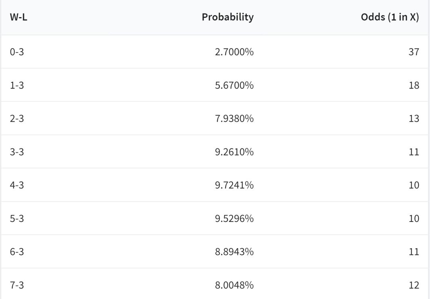Image resolution: width=430 pixels, height=299 pixels.
Task: Click the 2.7000% probability cell
Action: click(234, 52)
